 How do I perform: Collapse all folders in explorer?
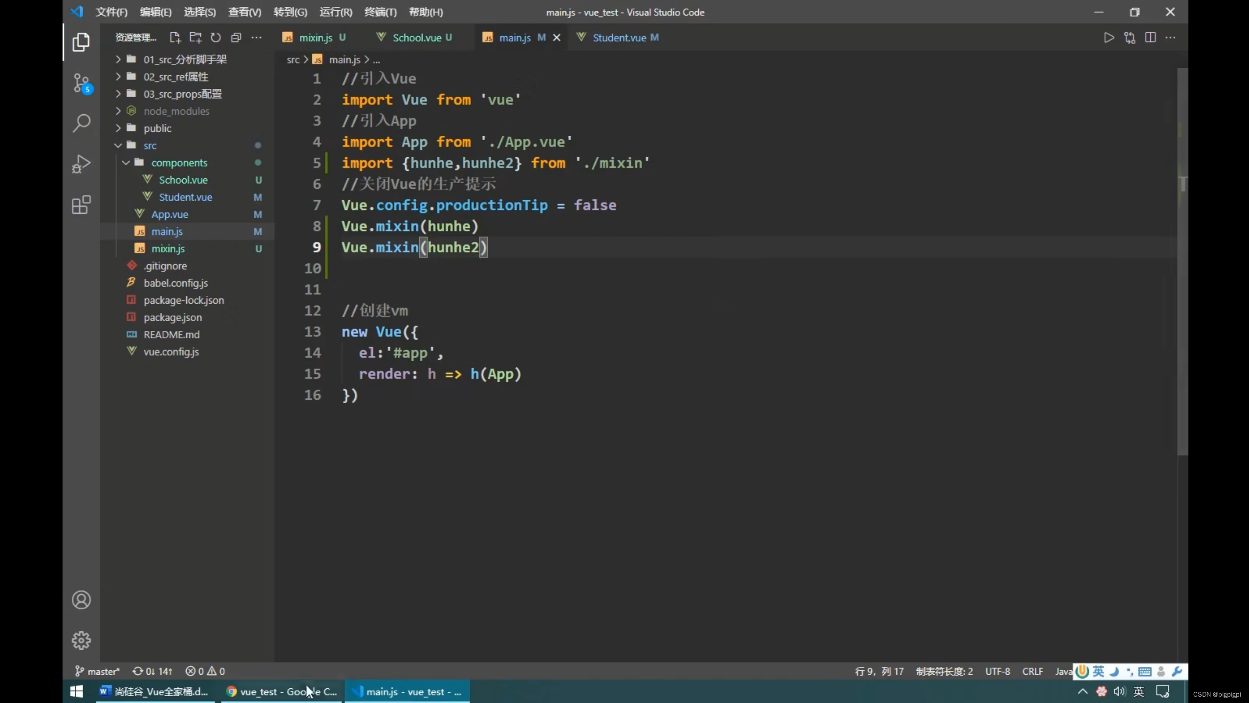tap(236, 38)
